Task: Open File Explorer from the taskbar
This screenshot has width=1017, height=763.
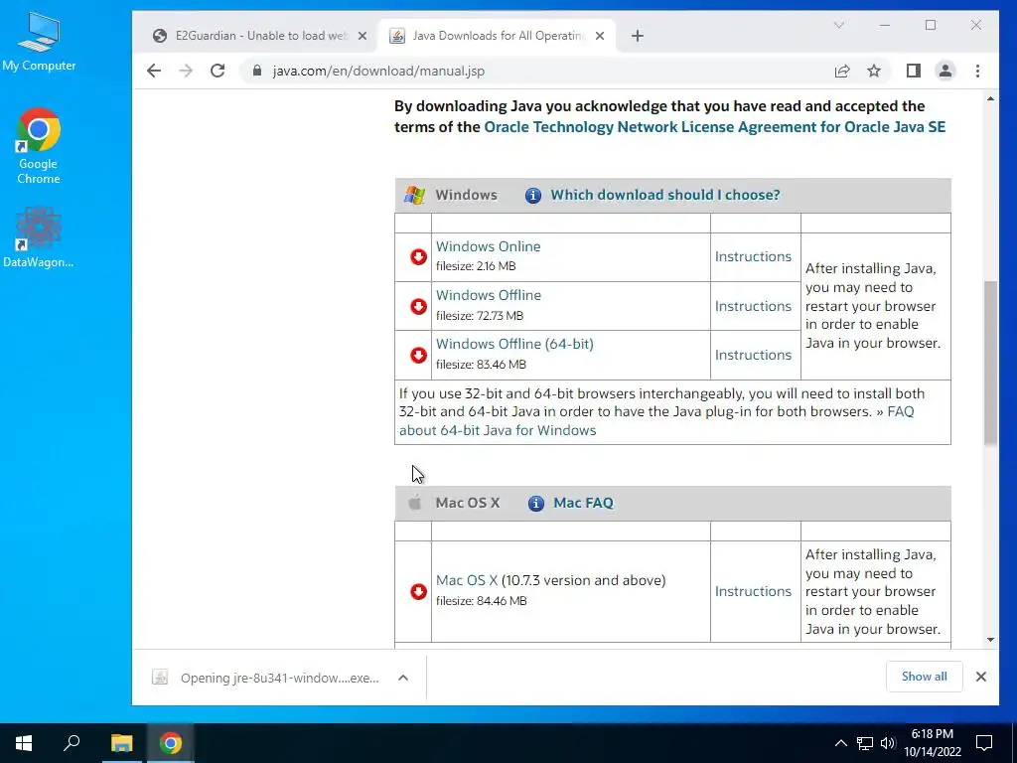Action: (x=121, y=743)
